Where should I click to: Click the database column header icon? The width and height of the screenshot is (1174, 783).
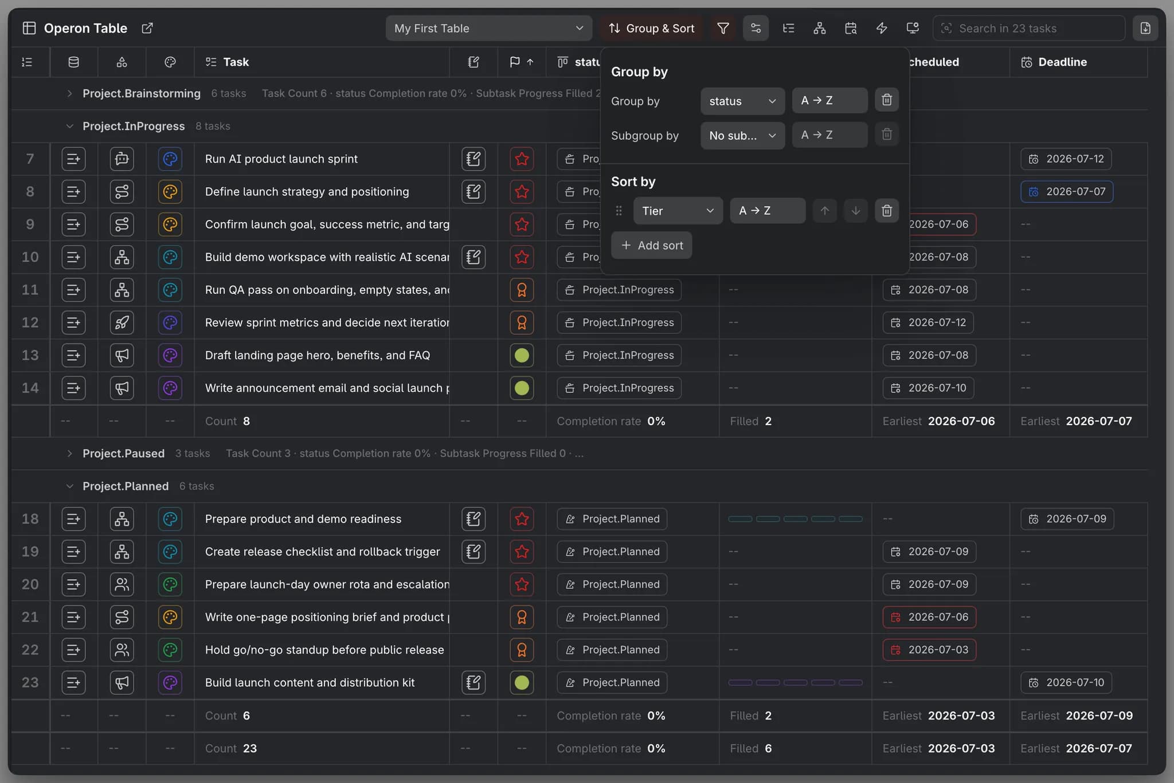pyautogui.click(x=74, y=62)
